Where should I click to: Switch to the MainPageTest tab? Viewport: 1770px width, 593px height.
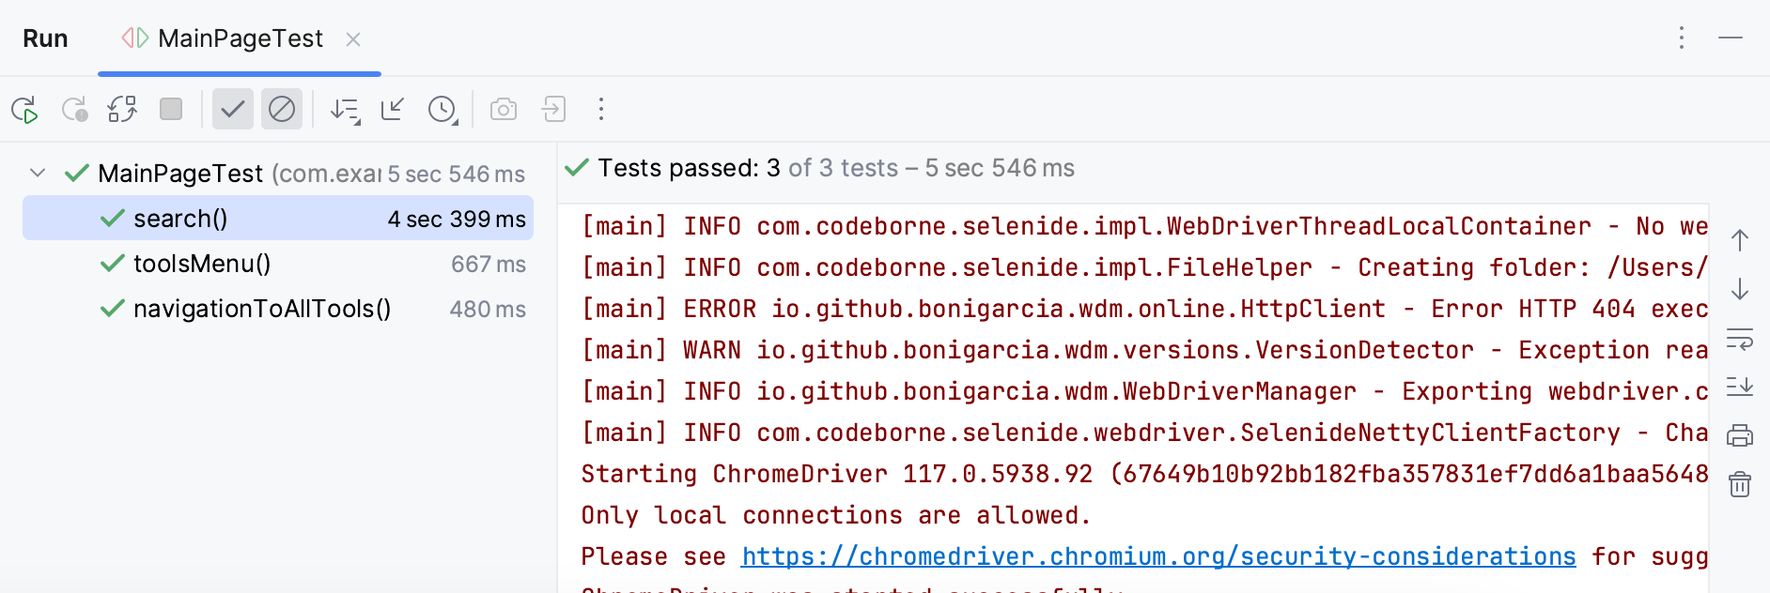point(240,38)
